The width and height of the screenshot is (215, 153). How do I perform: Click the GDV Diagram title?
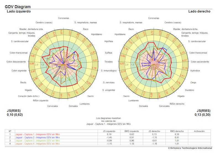tap(18, 7)
